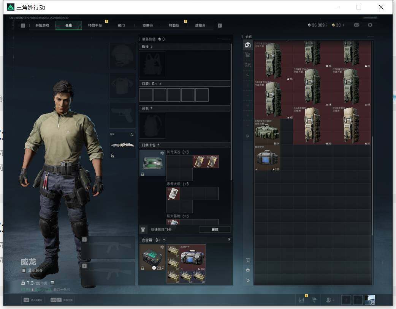This screenshot has height=309, width=396.
Task: Click the right tab navigation key icon
Action: tap(220, 25)
